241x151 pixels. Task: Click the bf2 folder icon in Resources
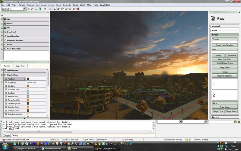point(5,19)
